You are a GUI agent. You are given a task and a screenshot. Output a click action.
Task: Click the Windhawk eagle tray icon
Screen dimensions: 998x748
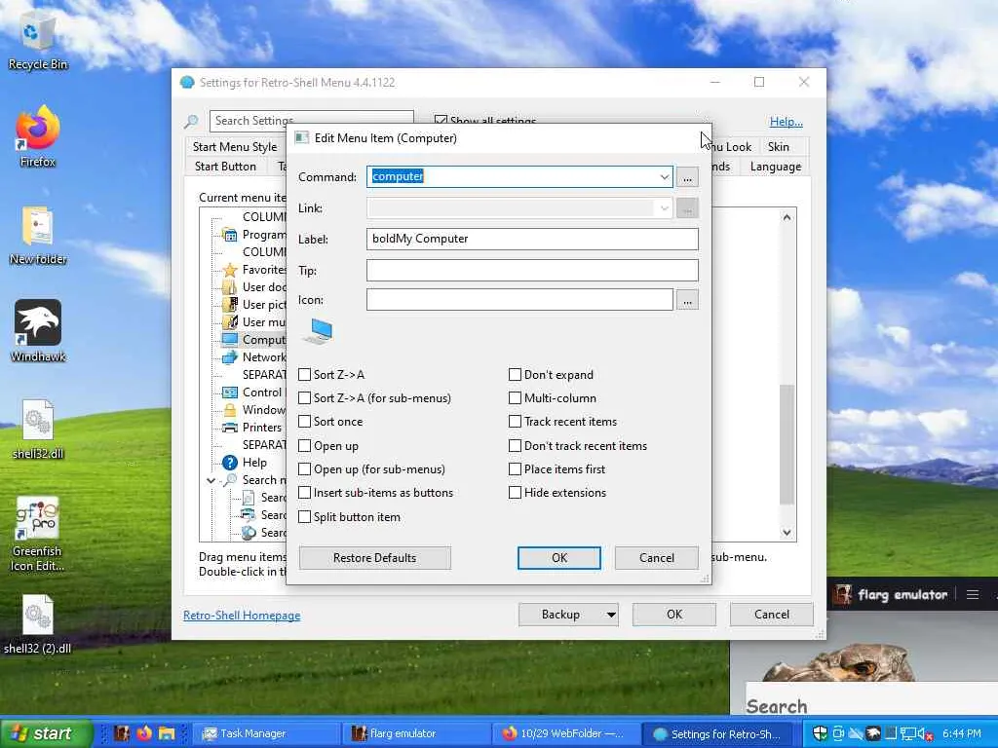[x=873, y=733]
